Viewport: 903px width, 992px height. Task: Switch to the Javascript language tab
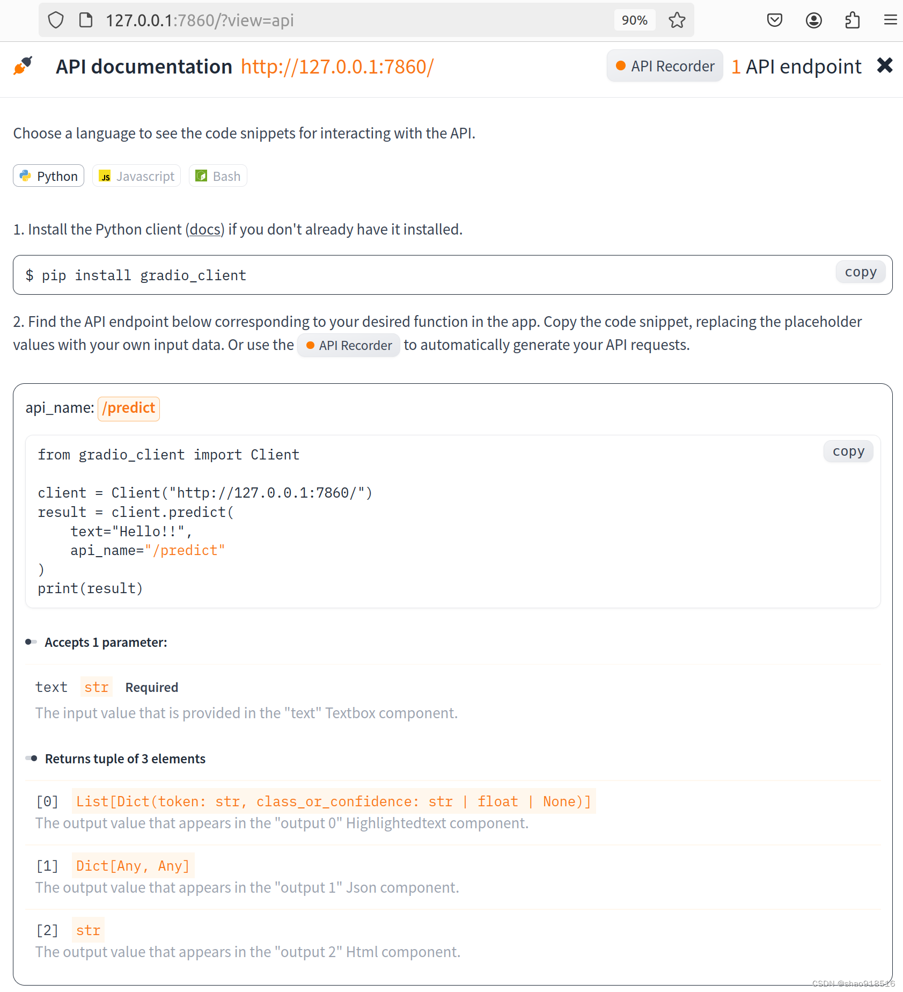(136, 176)
